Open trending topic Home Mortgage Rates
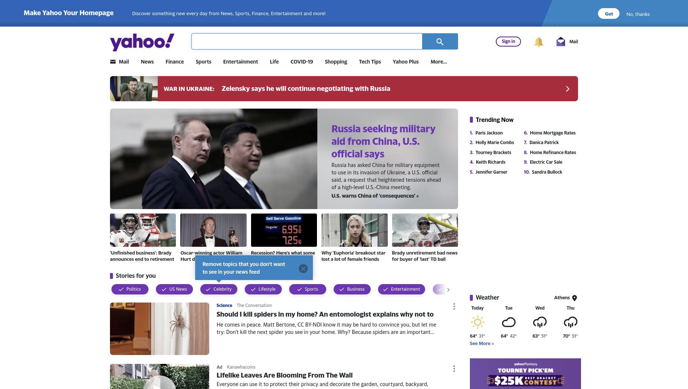This screenshot has height=389, width=688. point(552,133)
